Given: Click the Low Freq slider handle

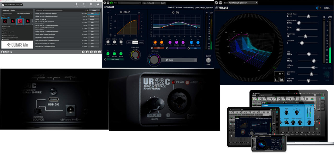Looking at the screenshot, I should pyautogui.click(x=308, y=81).
